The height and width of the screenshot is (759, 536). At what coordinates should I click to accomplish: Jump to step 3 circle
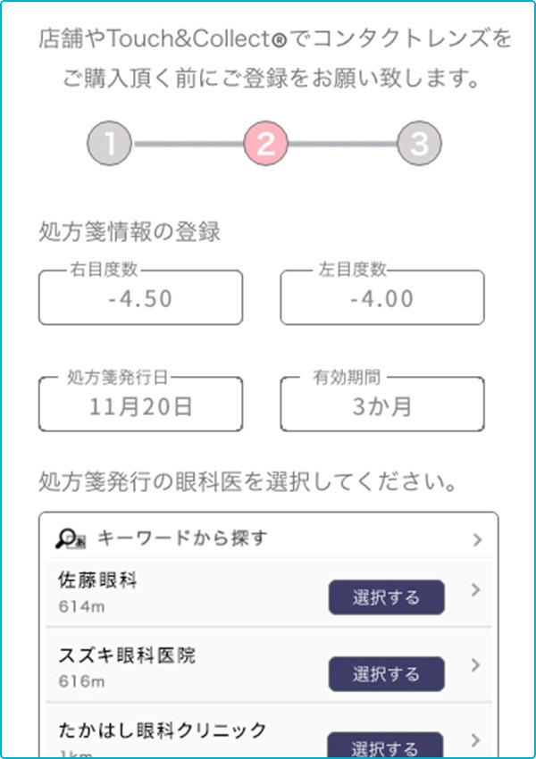click(x=419, y=143)
